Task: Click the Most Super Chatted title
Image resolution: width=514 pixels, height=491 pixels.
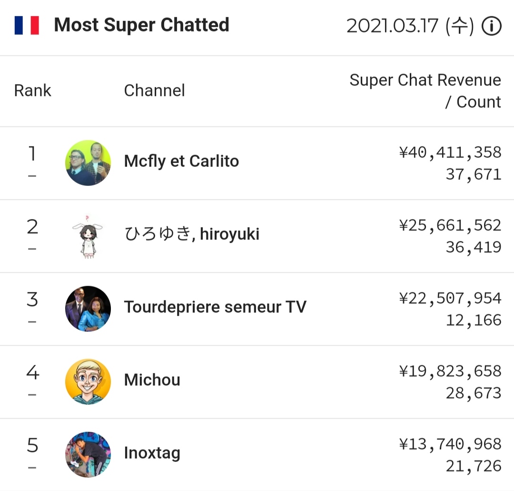Action: tap(141, 25)
